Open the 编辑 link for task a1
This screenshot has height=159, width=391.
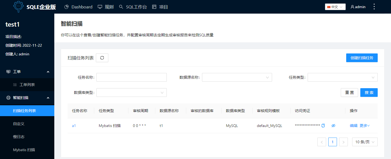point(354,125)
